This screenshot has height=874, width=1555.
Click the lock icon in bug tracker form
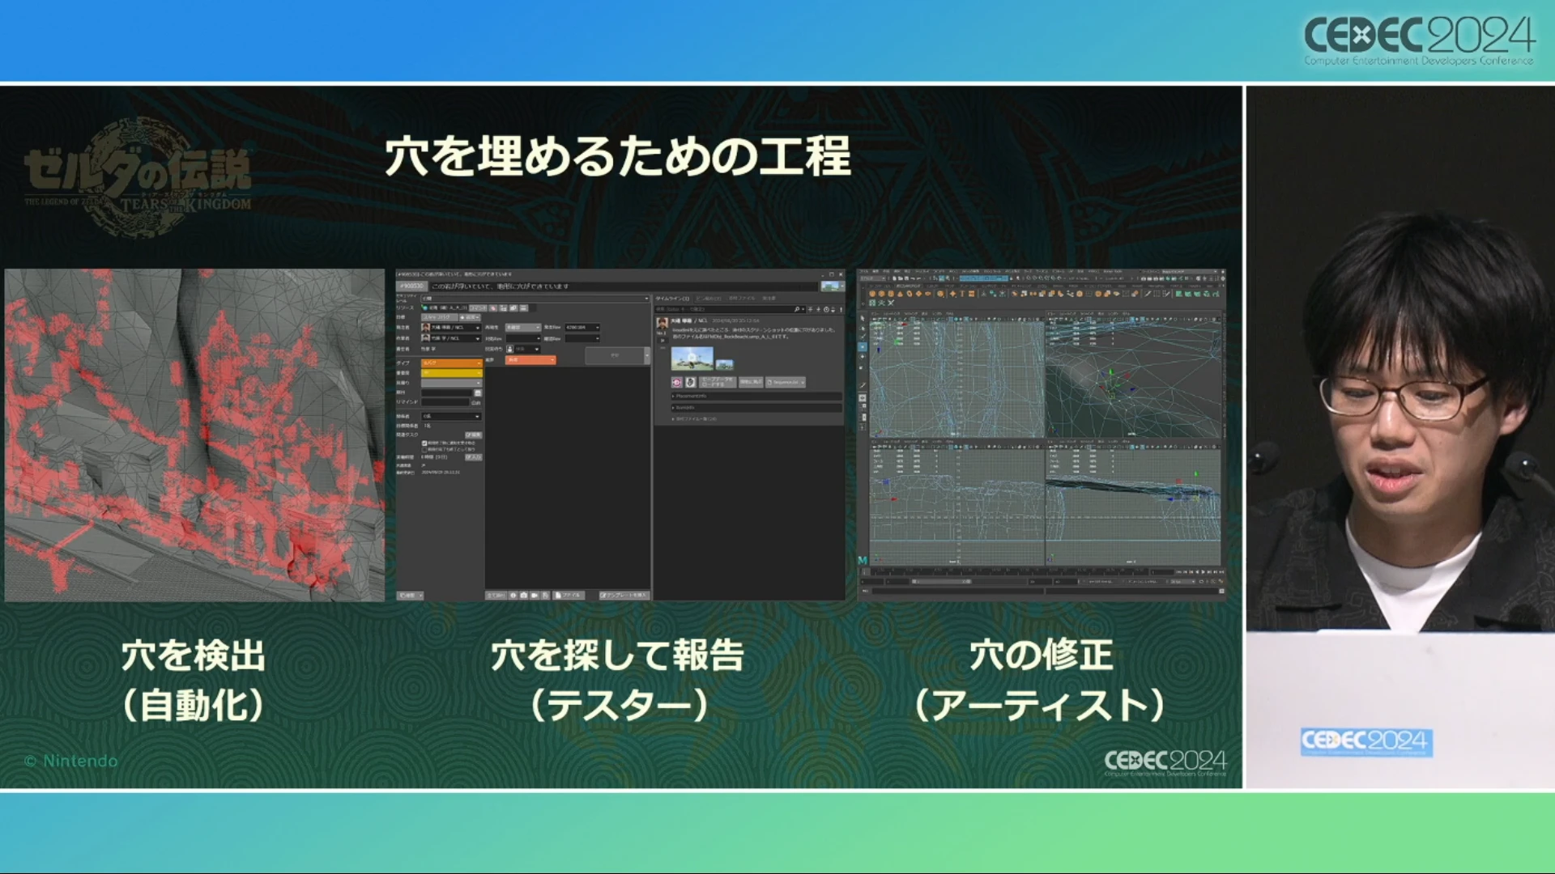coord(509,349)
